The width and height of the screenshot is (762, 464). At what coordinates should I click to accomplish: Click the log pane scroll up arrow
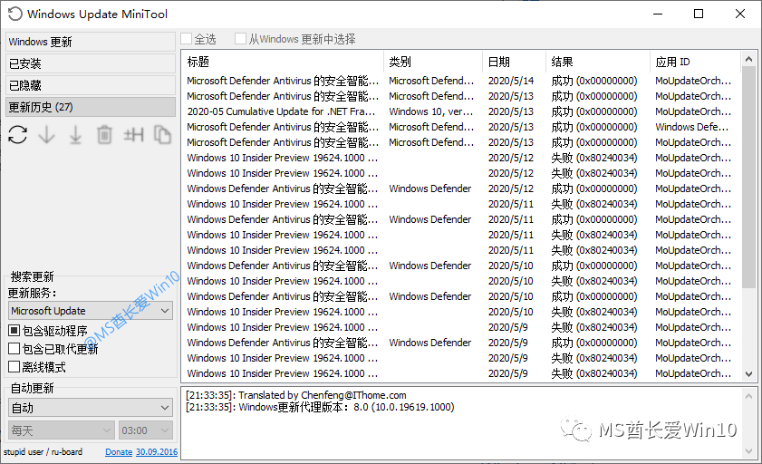pyautogui.click(x=749, y=396)
